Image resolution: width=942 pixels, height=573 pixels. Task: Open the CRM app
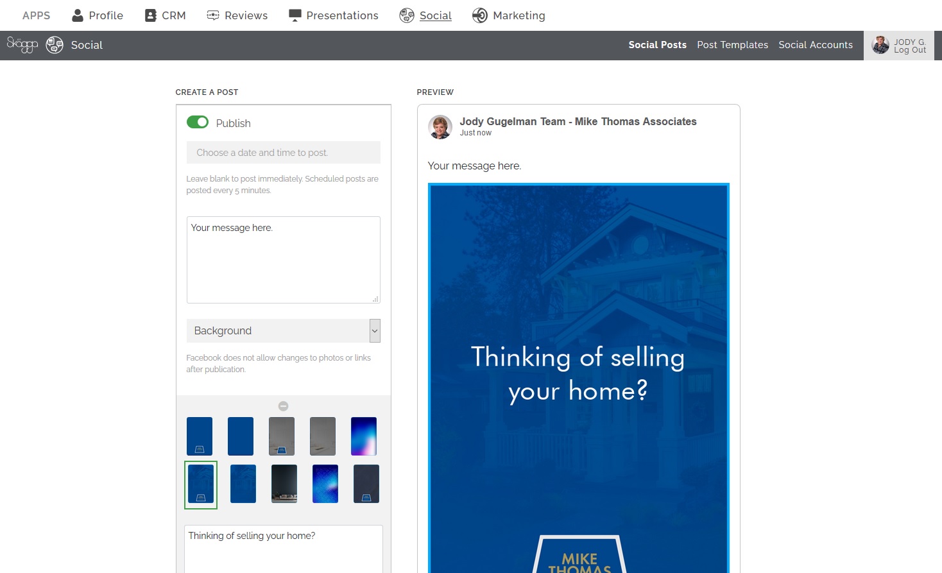166,15
